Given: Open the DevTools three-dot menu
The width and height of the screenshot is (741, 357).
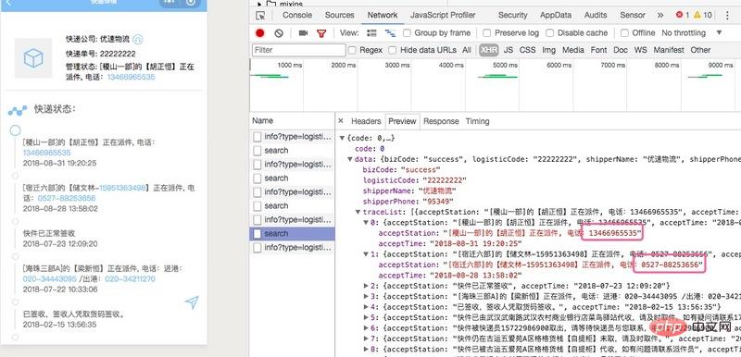Looking at the screenshot, I should [x=727, y=15].
